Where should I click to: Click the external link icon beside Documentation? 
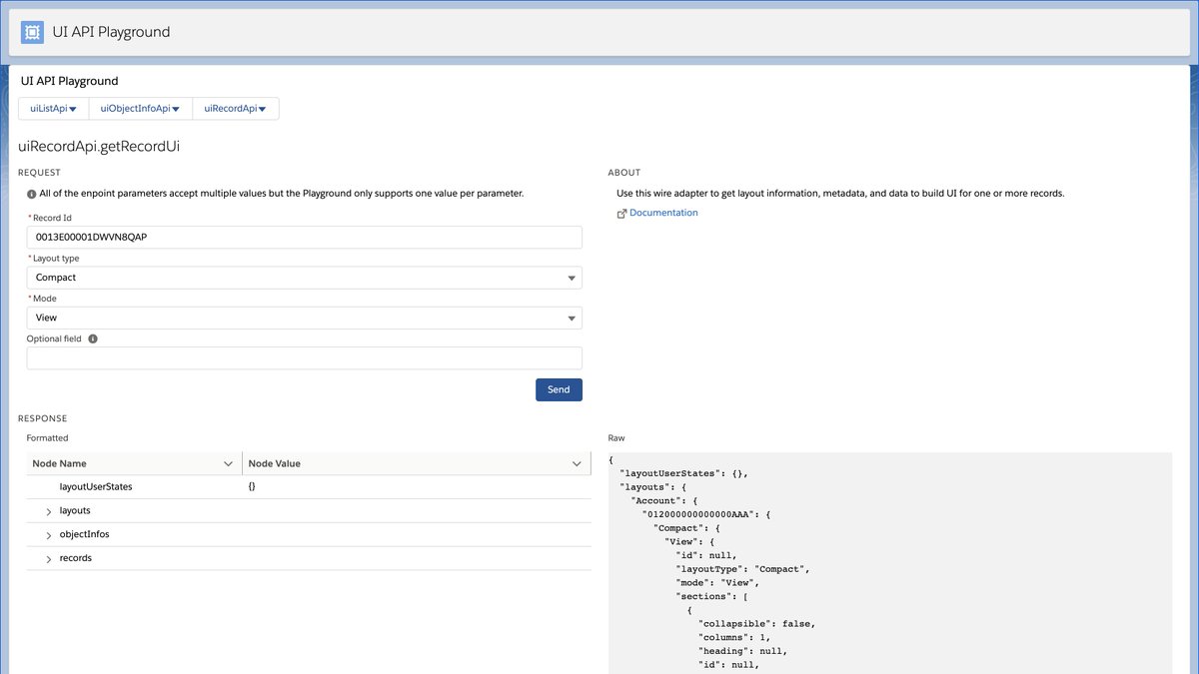point(621,213)
